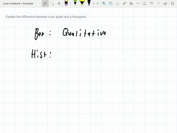Click the Lucas's Notebook » Numerade title

[18, 4]
